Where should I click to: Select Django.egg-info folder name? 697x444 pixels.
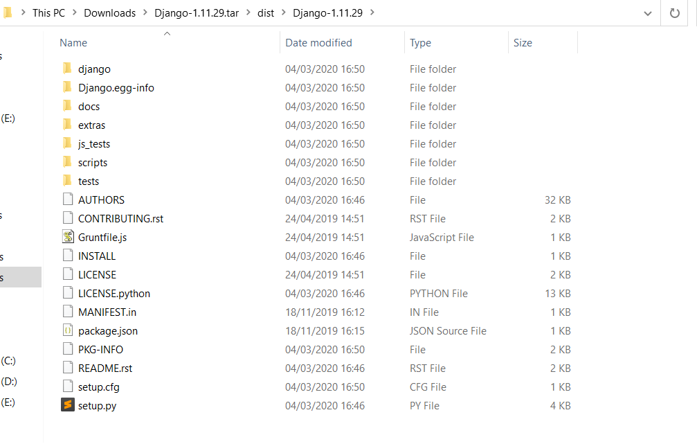click(x=116, y=88)
